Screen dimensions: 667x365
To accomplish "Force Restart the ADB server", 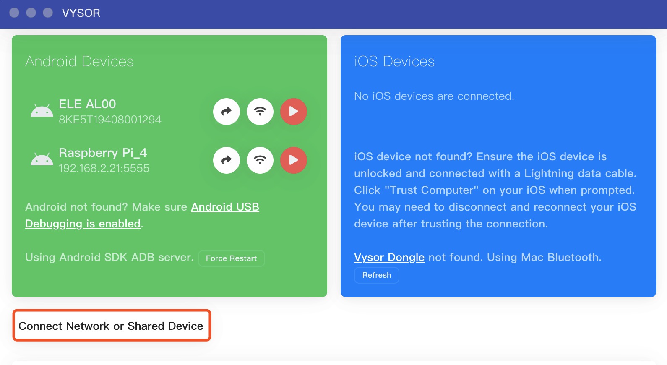I will 231,258.
